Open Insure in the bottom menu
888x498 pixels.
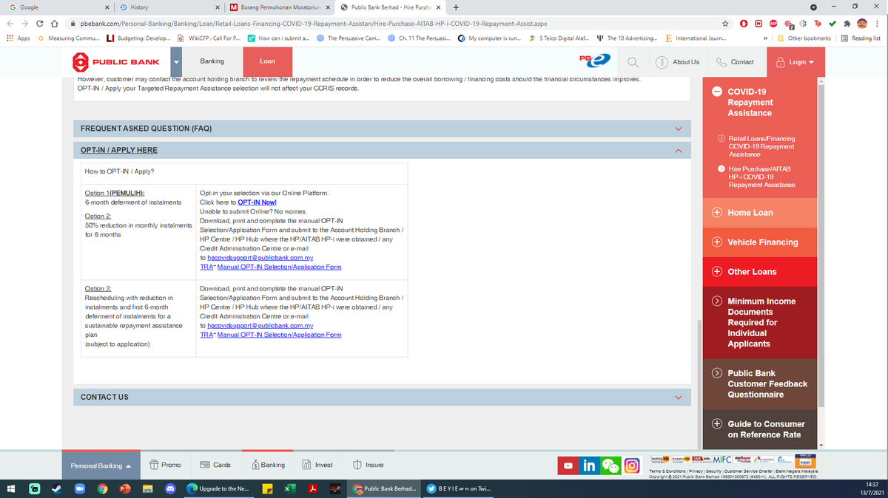click(368, 465)
